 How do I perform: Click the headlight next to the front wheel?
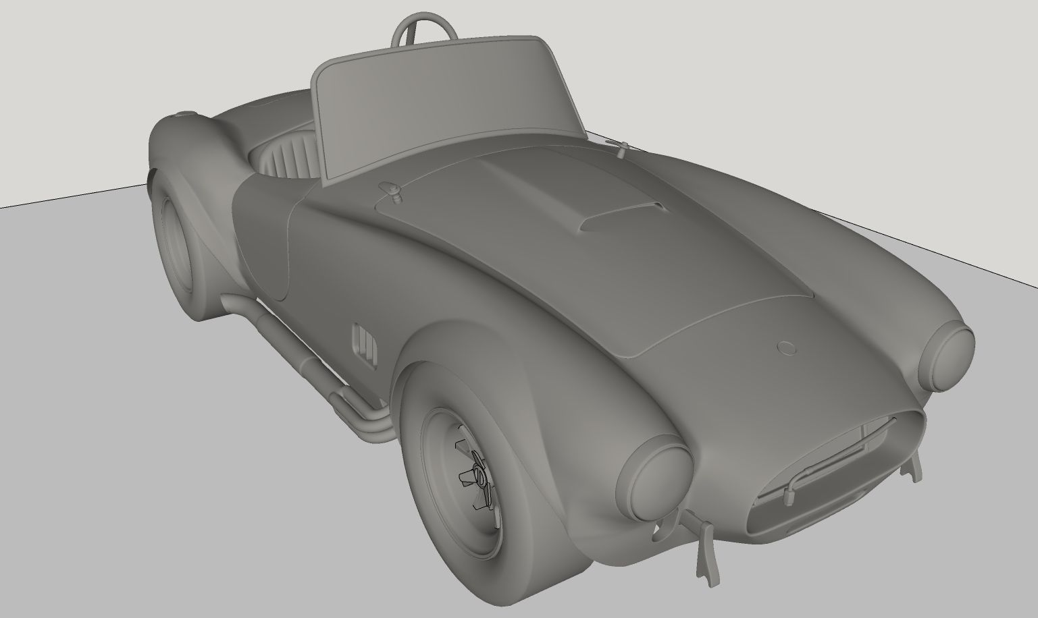tap(654, 479)
